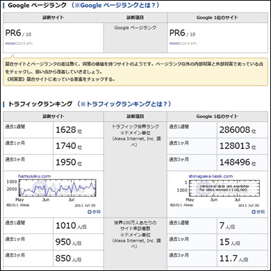Click the 'トラフィックランキング' section heading
This screenshot has height=271, width=271.
tap(40, 104)
